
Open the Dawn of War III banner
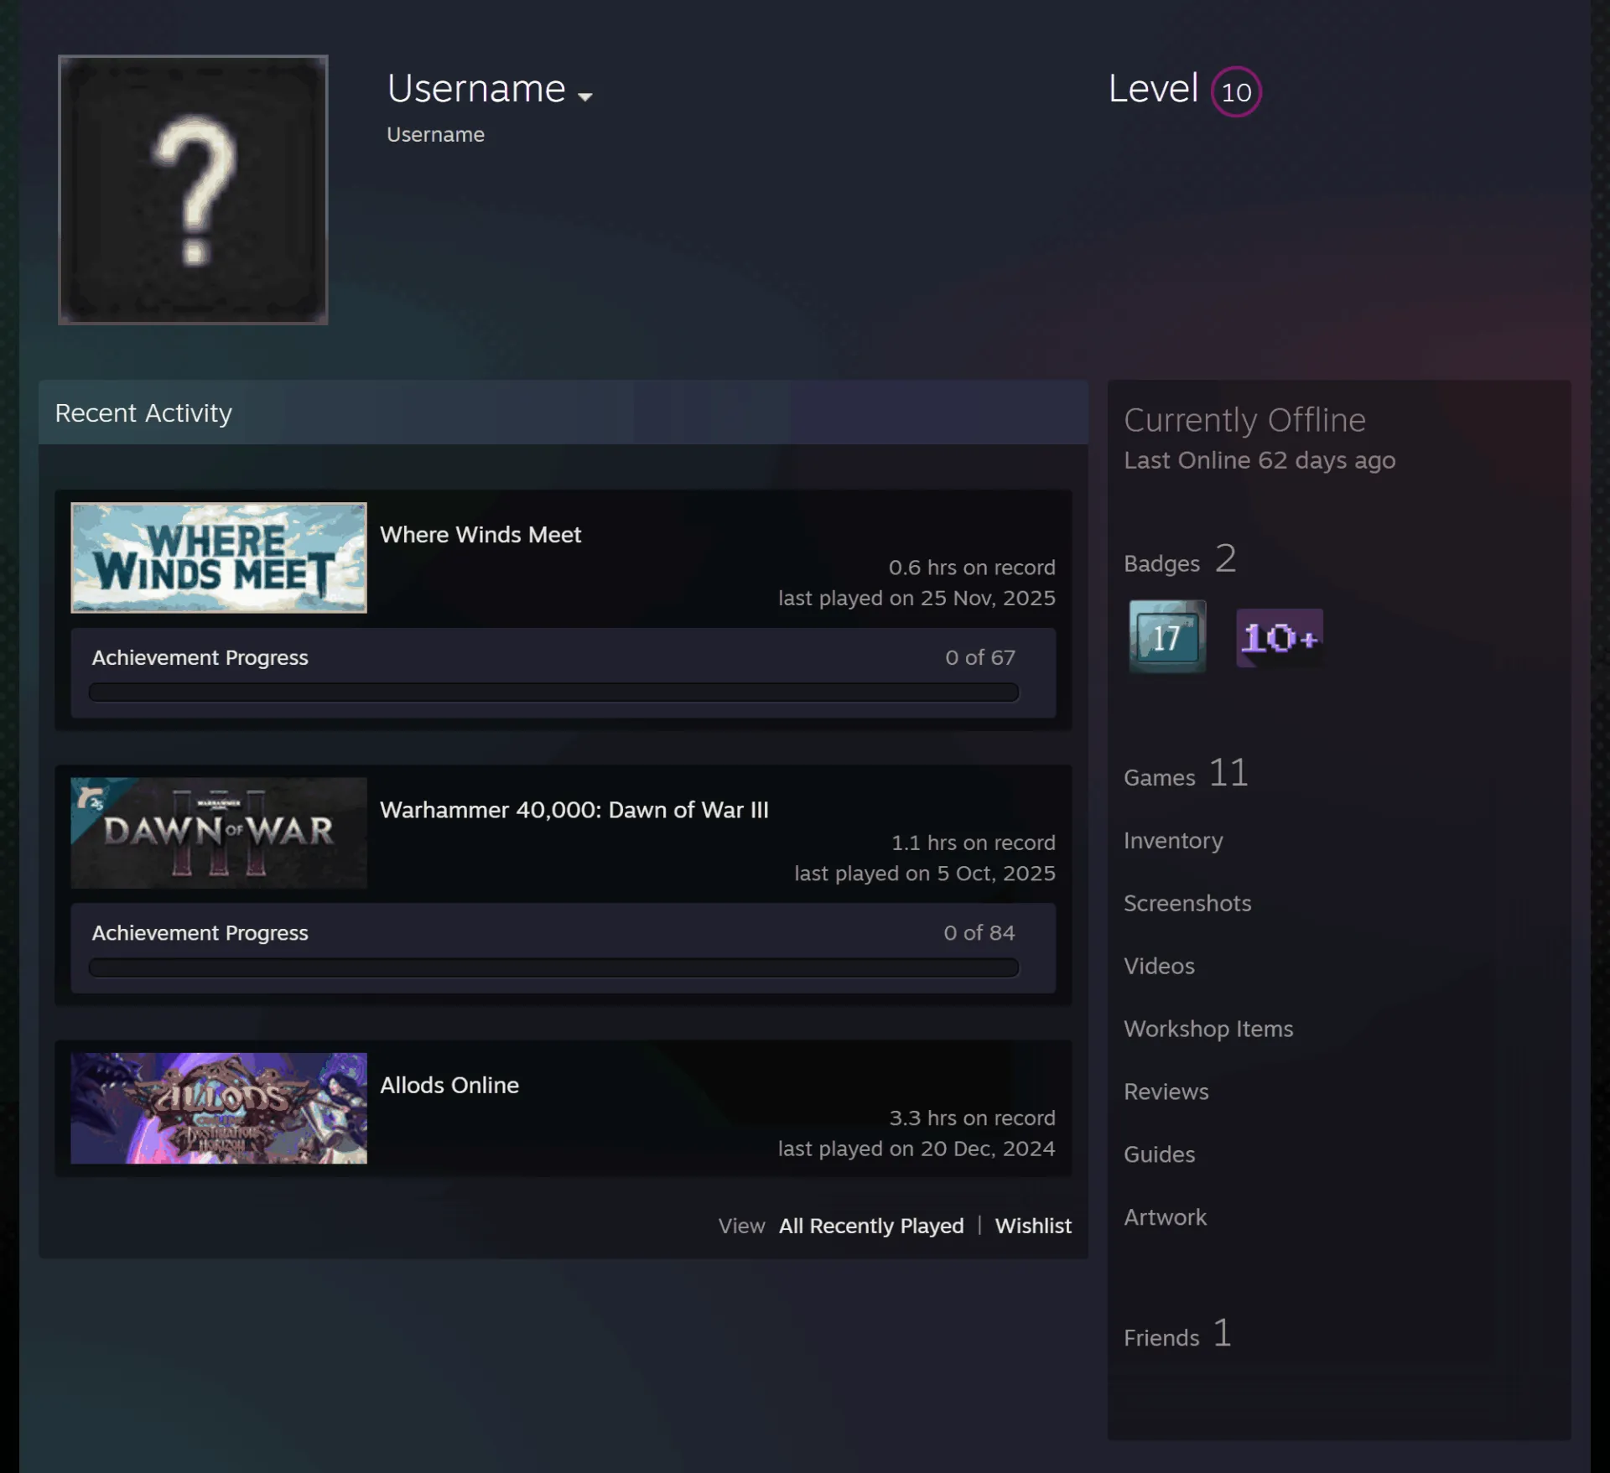(x=219, y=832)
